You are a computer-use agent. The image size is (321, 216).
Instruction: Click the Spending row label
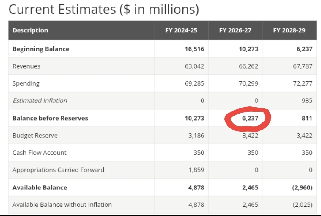[26, 83]
